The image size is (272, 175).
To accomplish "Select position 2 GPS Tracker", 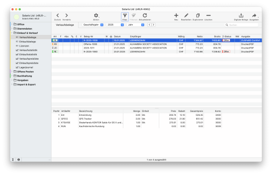I will pyautogui.click(x=137, y=119).
